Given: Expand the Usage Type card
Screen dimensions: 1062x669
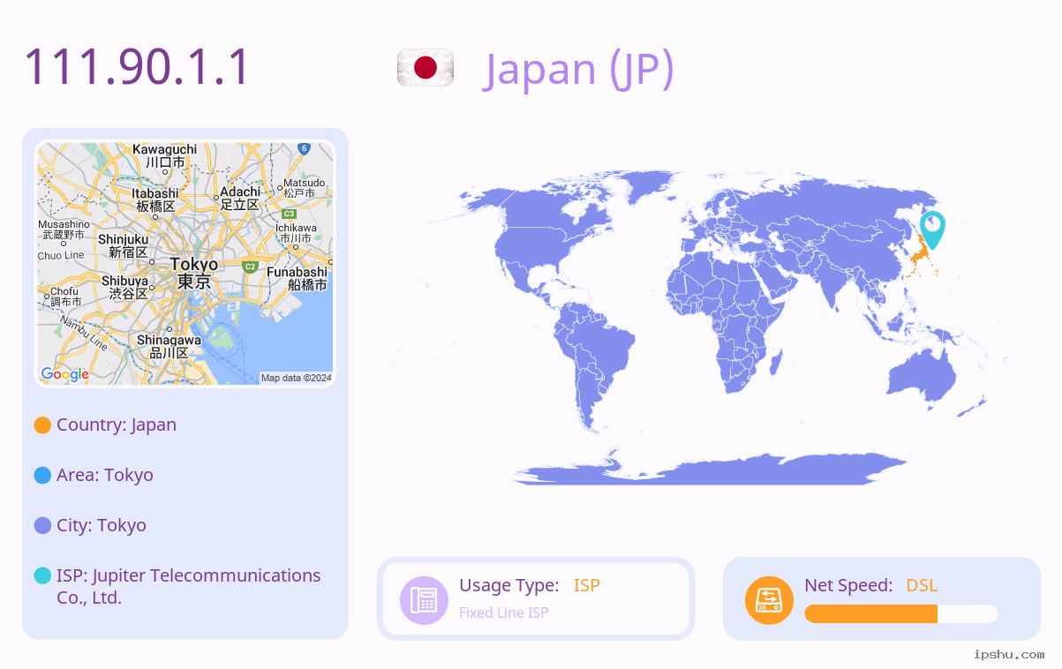Looking at the screenshot, I should click(x=536, y=598).
